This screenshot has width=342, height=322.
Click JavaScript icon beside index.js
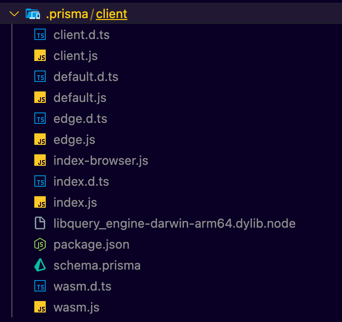[40, 202]
